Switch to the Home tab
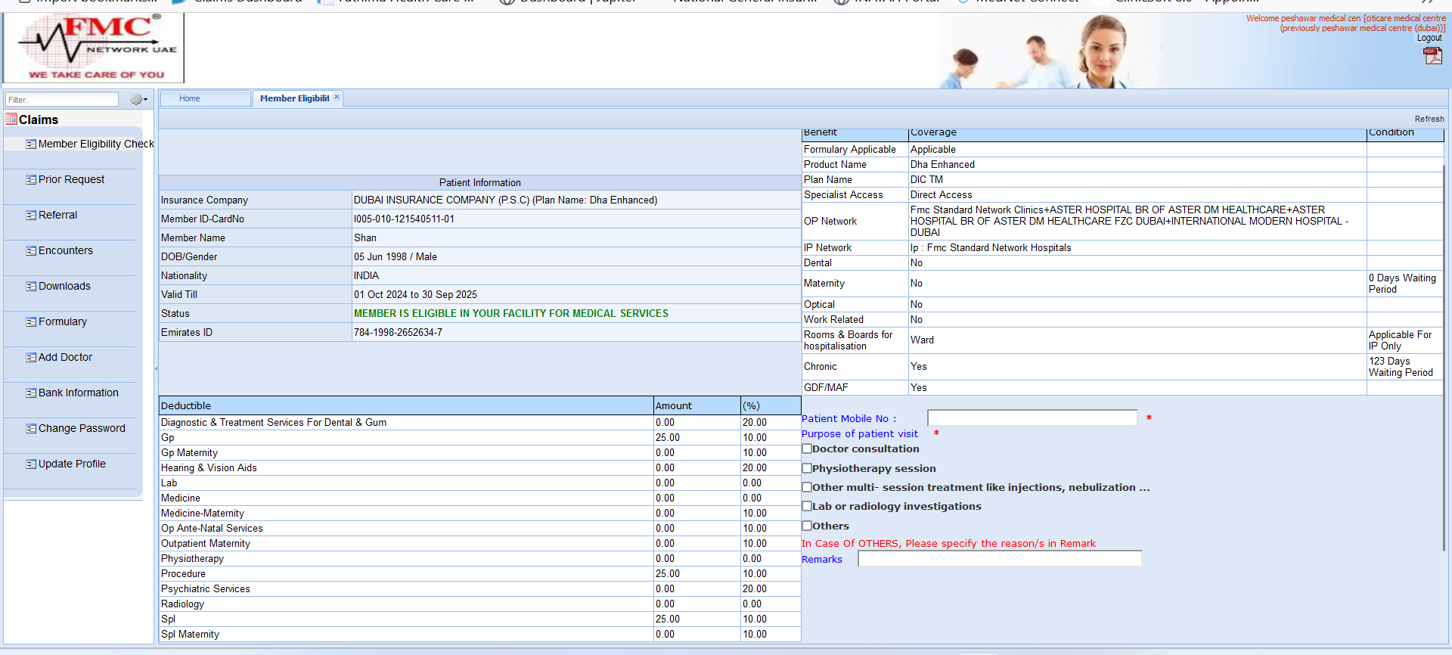Viewport: 1452px width, 655px height. pos(190,98)
